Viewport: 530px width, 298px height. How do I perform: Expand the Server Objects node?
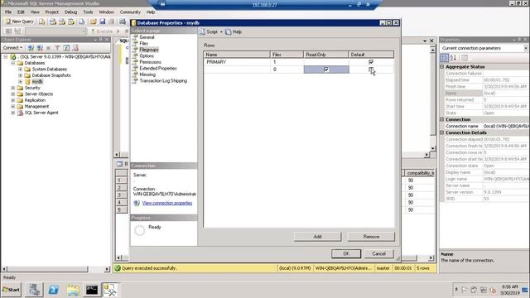tap(13, 94)
